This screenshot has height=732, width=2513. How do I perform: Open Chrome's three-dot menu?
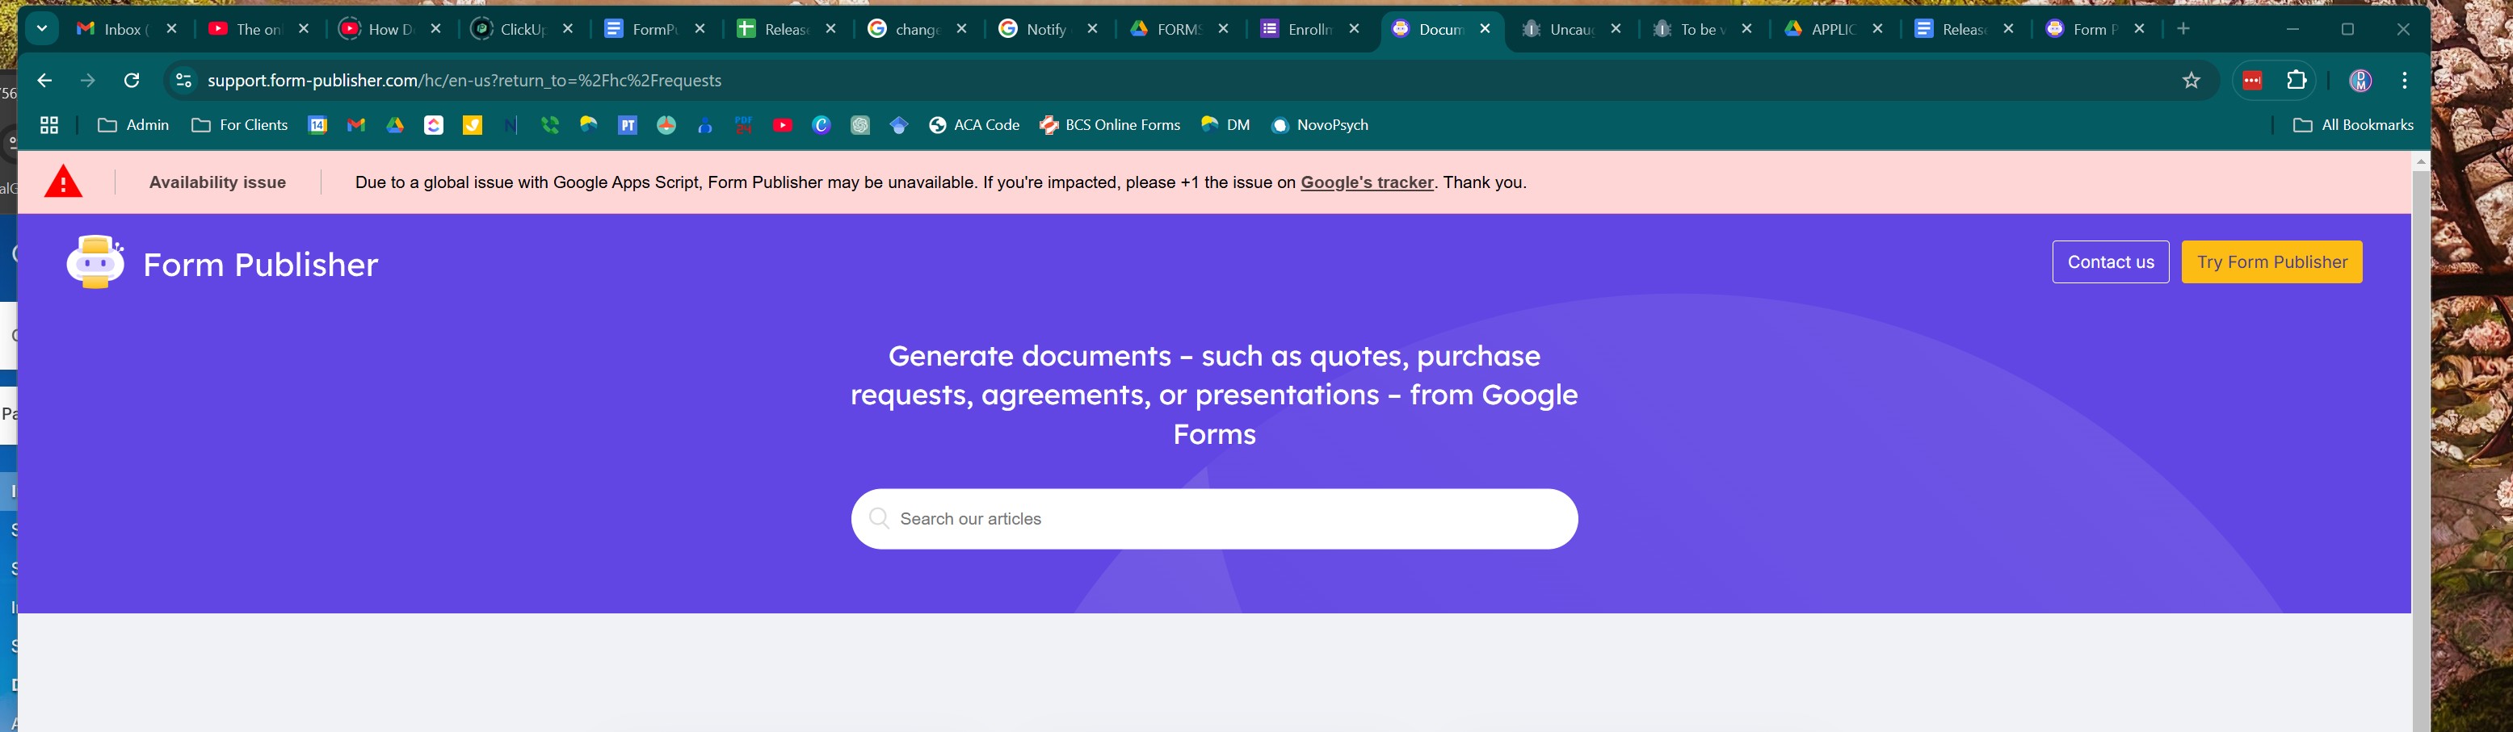tap(2404, 81)
